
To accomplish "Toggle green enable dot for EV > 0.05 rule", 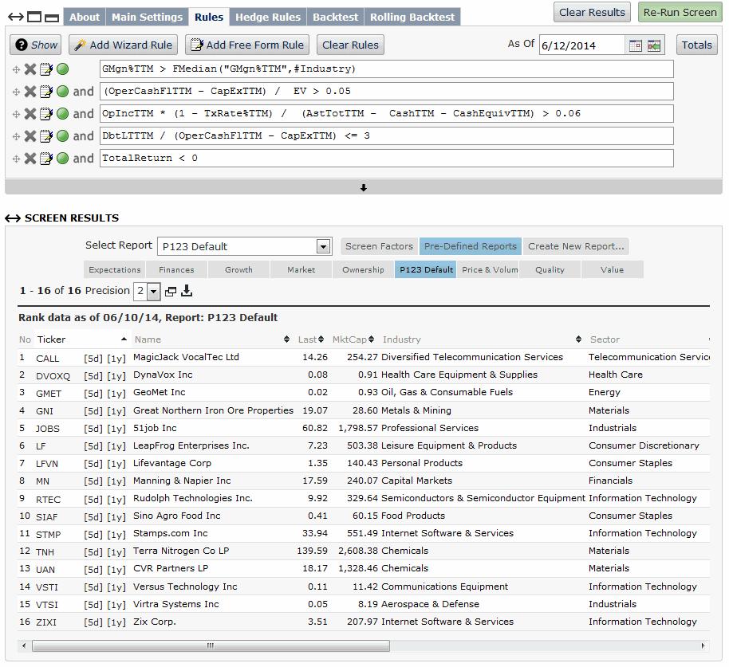I will [x=62, y=92].
